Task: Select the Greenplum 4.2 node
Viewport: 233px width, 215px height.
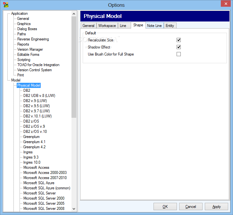Action: click(x=34, y=147)
